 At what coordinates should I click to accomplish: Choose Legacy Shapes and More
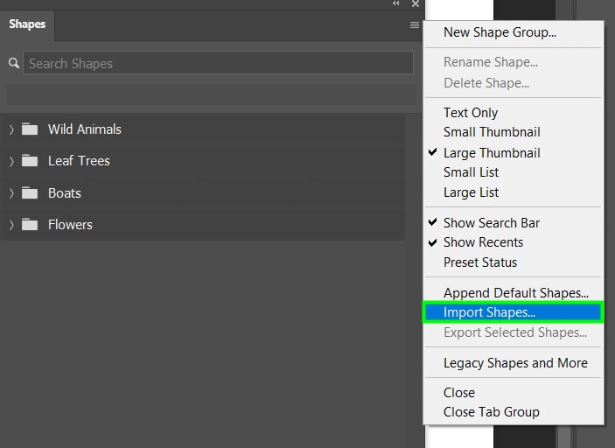(x=514, y=363)
